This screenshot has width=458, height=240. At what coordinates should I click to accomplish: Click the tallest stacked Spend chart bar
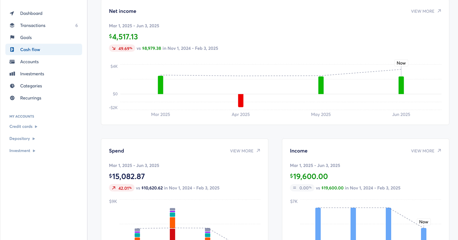(x=173, y=224)
